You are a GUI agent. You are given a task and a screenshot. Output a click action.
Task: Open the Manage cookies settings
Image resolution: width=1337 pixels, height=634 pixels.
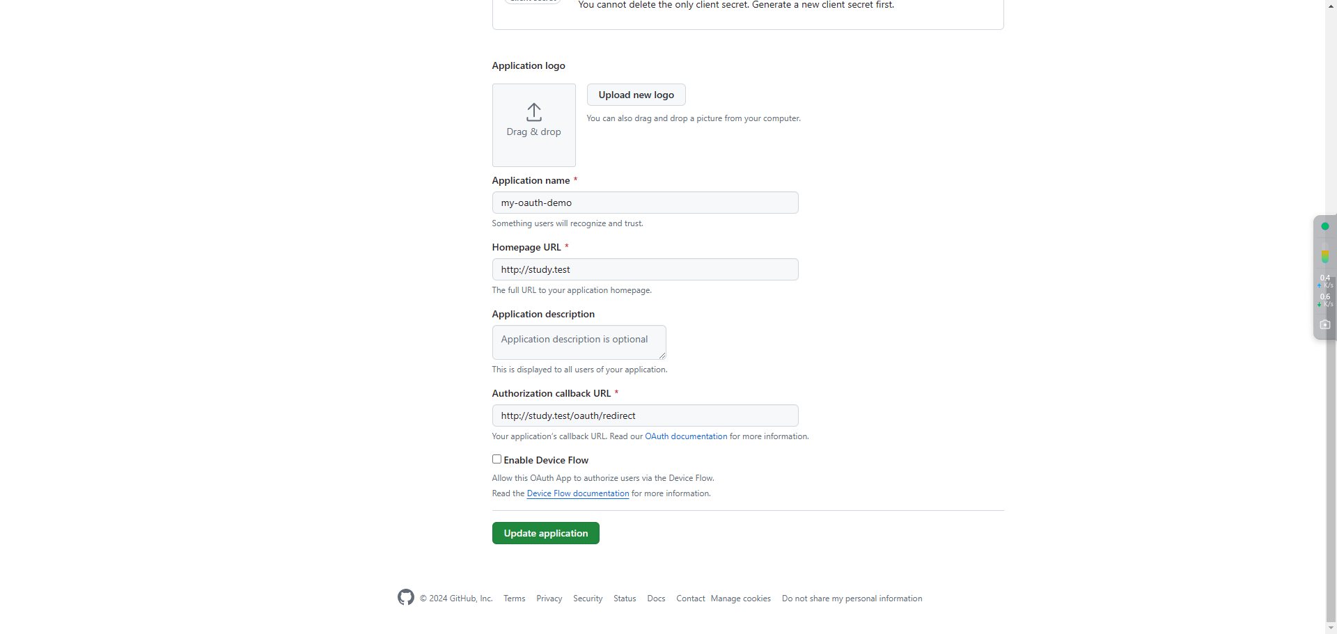[x=740, y=598]
